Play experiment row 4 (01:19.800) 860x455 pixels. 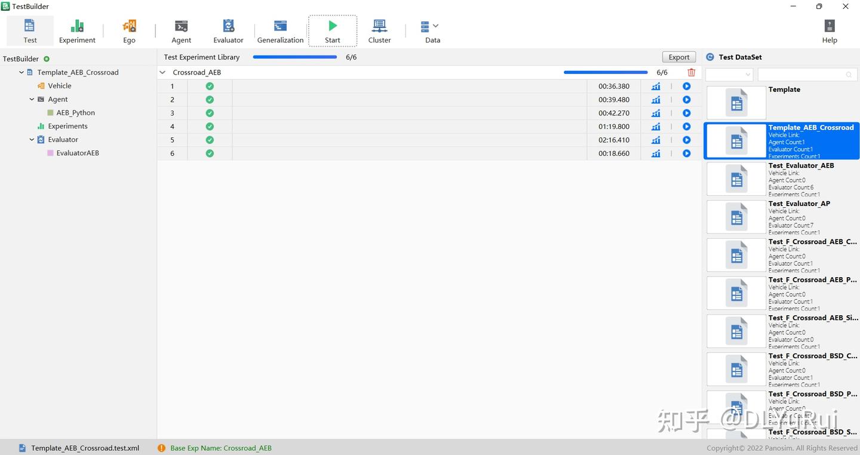(686, 127)
